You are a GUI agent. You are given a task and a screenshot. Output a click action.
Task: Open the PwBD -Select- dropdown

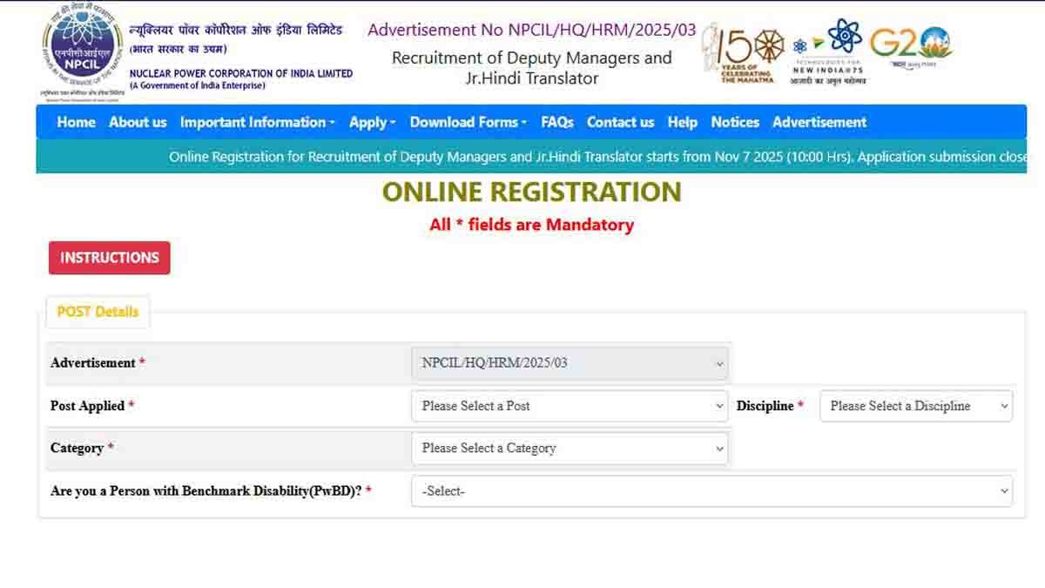tap(711, 490)
